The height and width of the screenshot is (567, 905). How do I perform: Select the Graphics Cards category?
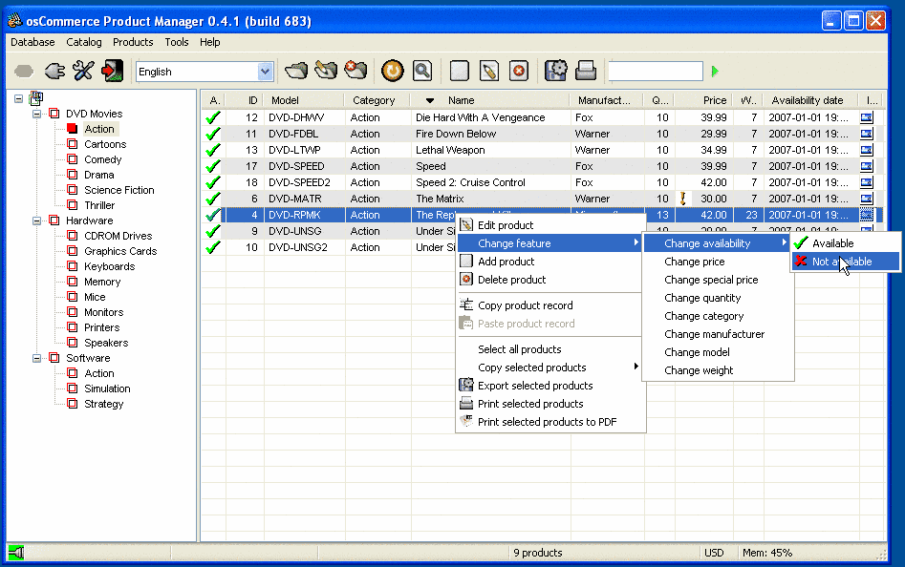(x=120, y=251)
